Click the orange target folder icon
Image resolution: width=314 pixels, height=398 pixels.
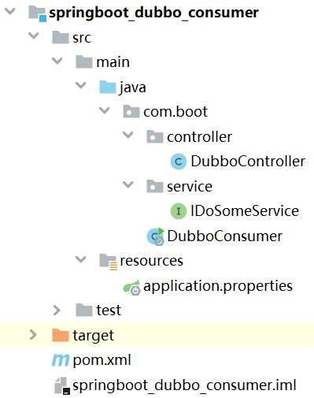(x=61, y=335)
